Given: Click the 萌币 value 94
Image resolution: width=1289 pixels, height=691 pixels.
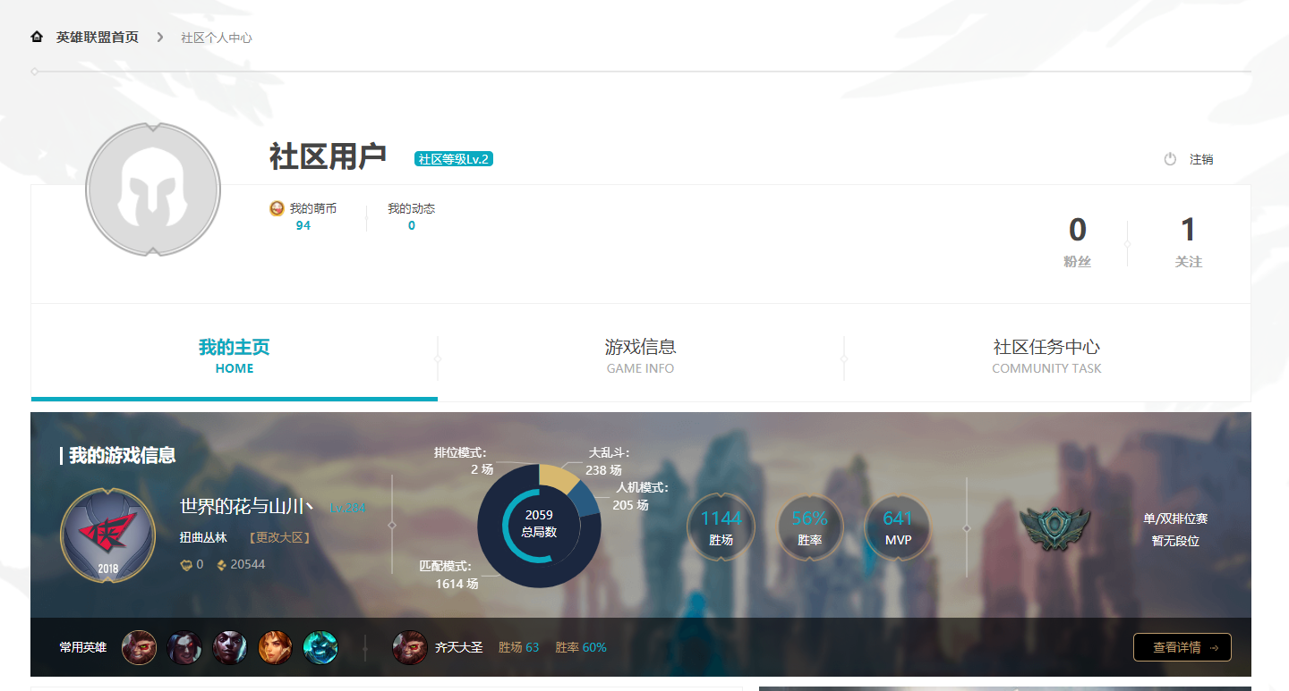Looking at the screenshot, I should click(x=303, y=225).
